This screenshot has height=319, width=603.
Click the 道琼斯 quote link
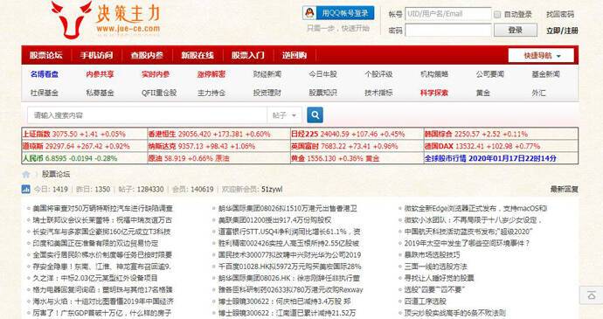(x=32, y=146)
